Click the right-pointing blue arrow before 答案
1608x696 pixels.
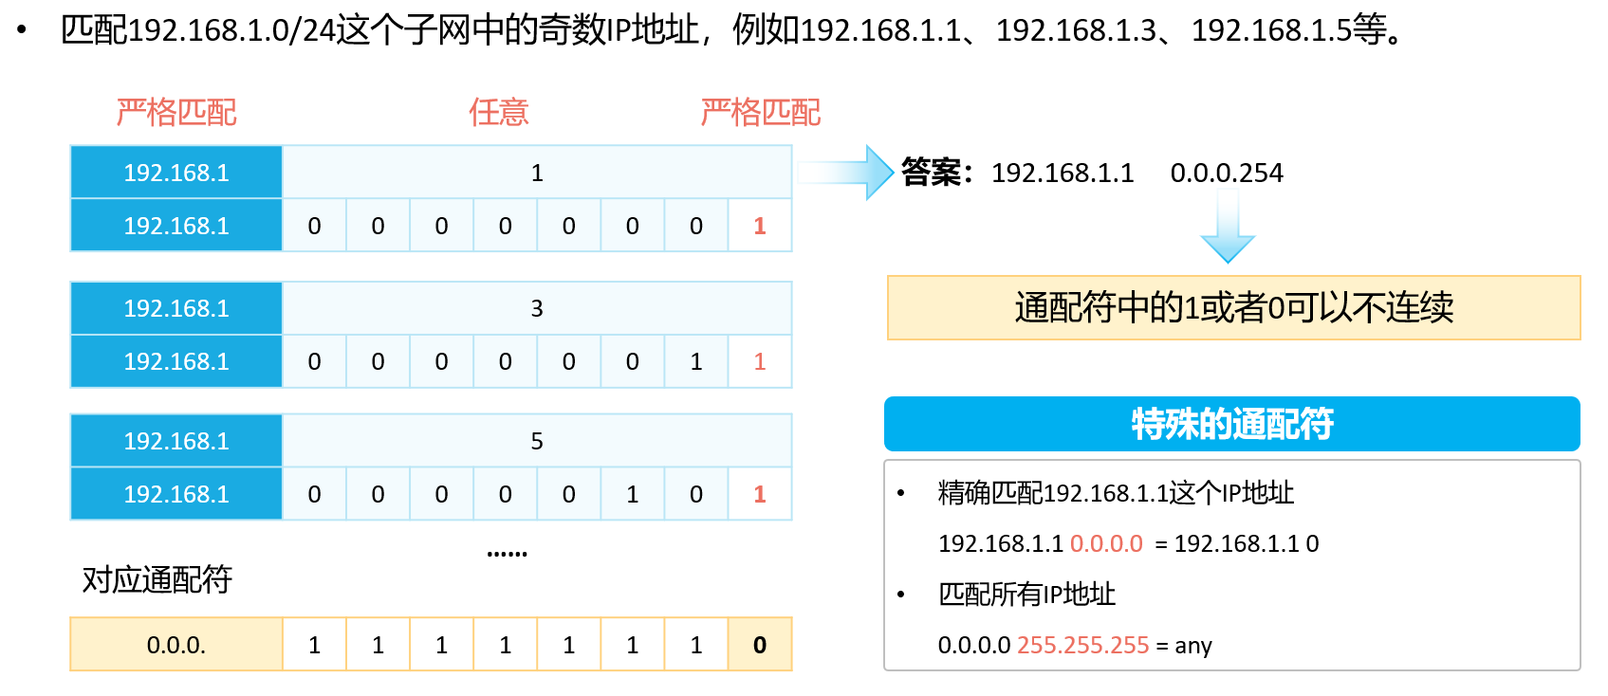point(846,173)
